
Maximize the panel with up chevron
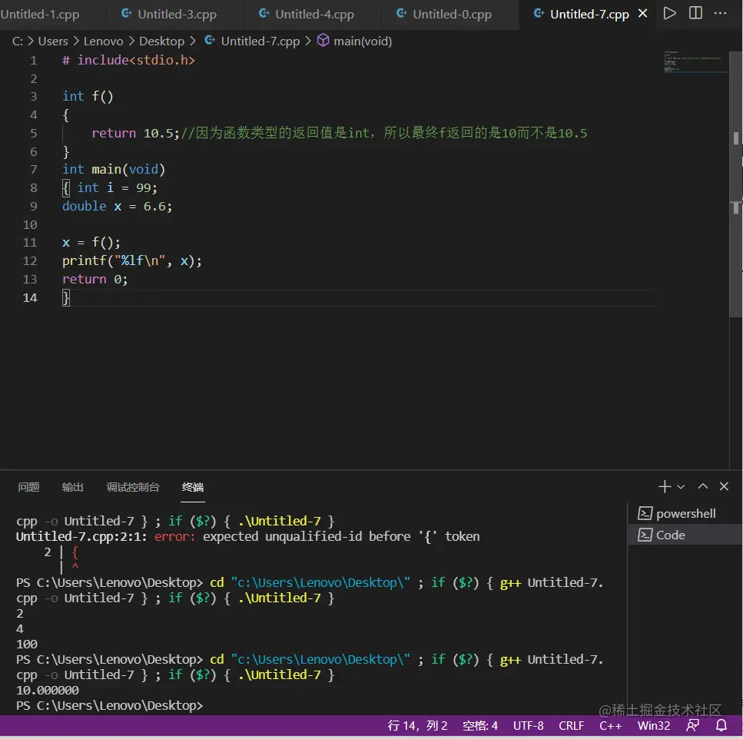tap(703, 486)
